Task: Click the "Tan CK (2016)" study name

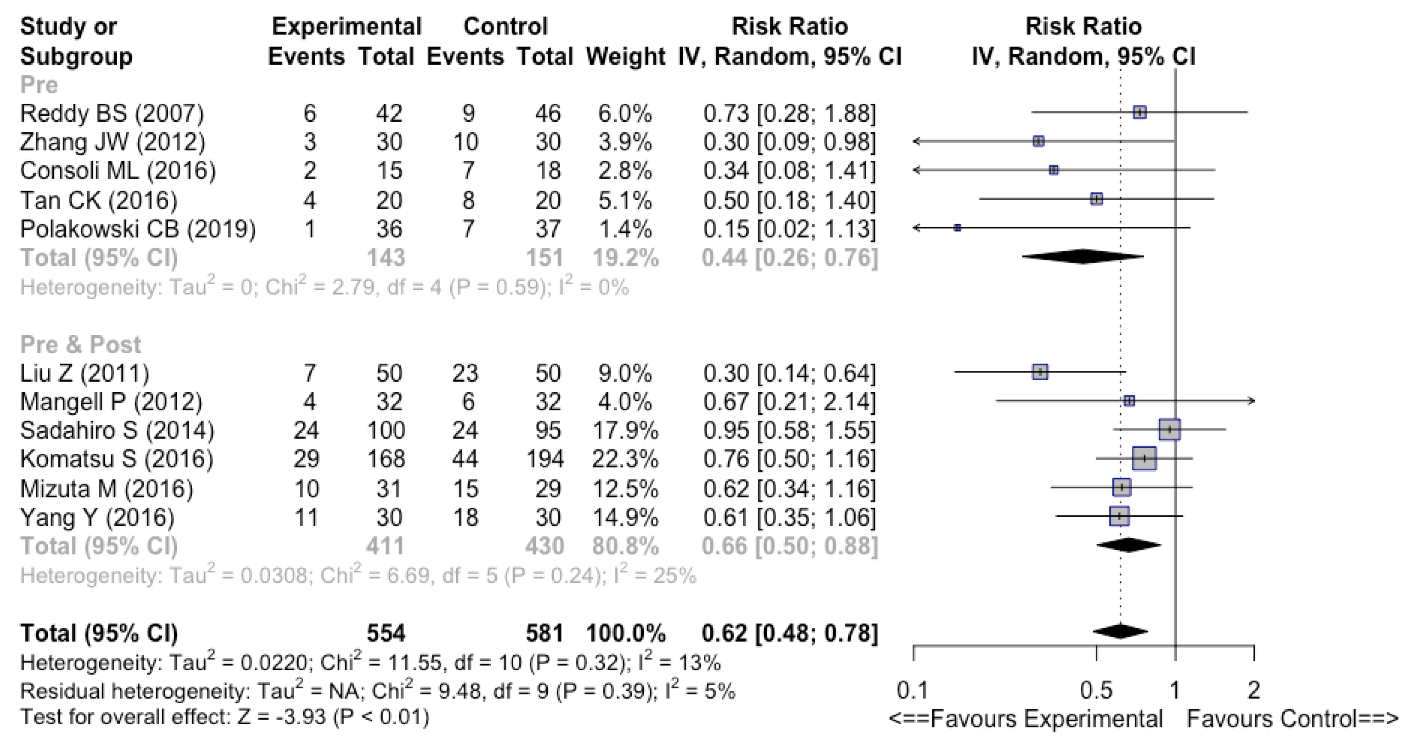Action: click(x=98, y=200)
